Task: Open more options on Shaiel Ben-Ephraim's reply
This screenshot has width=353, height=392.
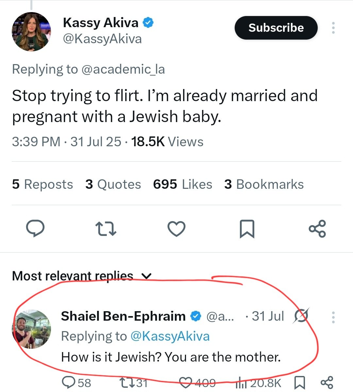Action: (x=333, y=317)
